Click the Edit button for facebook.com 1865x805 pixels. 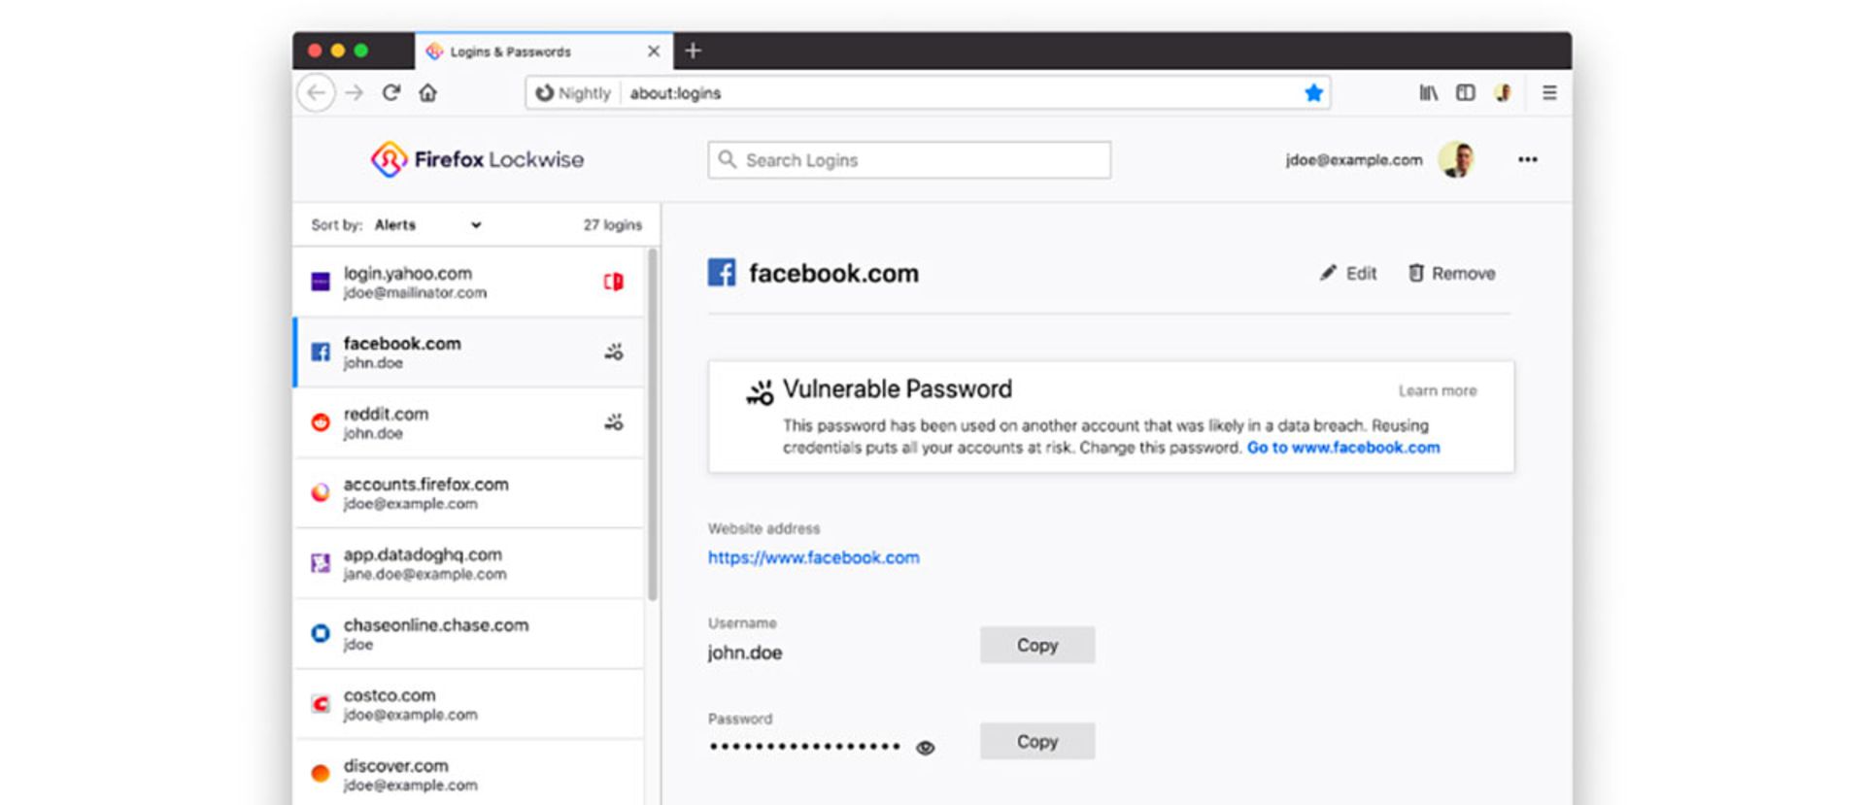pyautogui.click(x=1348, y=274)
